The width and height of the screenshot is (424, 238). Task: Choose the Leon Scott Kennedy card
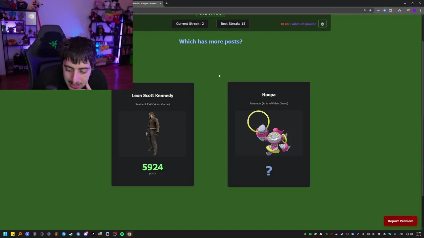tap(153, 134)
